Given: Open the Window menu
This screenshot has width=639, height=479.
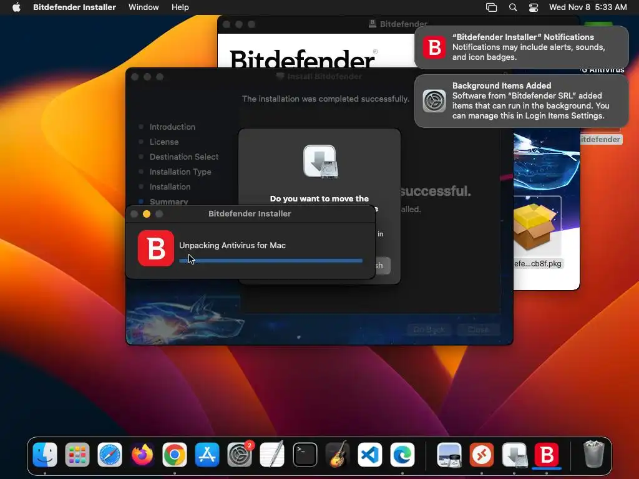Looking at the screenshot, I should (x=144, y=7).
